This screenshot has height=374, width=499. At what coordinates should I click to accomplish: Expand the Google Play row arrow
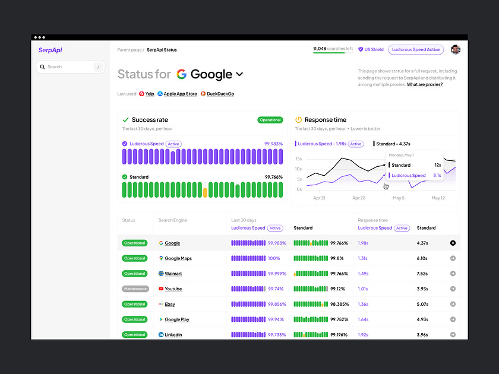coord(453,319)
